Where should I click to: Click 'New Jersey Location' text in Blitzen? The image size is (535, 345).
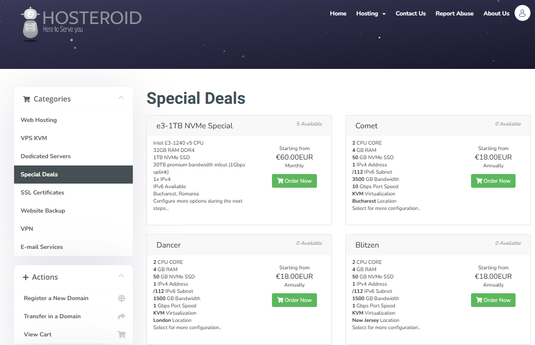point(376,320)
